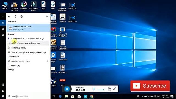Pause the screen recording

(x=67, y=89)
